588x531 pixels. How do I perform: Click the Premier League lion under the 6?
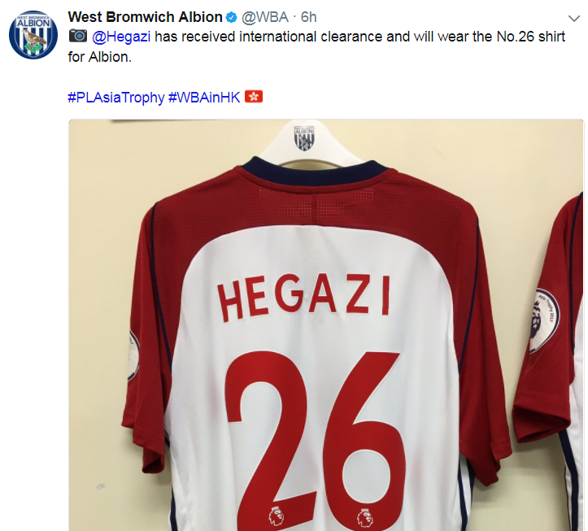(364, 518)
